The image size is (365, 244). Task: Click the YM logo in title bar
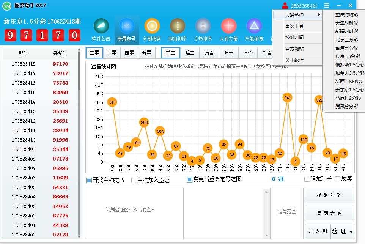[6, 5]
